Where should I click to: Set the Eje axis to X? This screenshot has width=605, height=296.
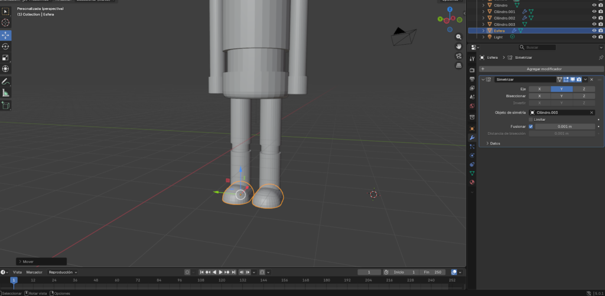539,89
